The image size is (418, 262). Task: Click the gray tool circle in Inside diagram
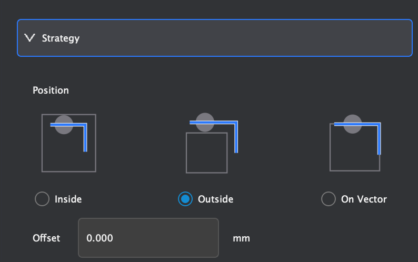pyautogui.click(x=64, y=125)
